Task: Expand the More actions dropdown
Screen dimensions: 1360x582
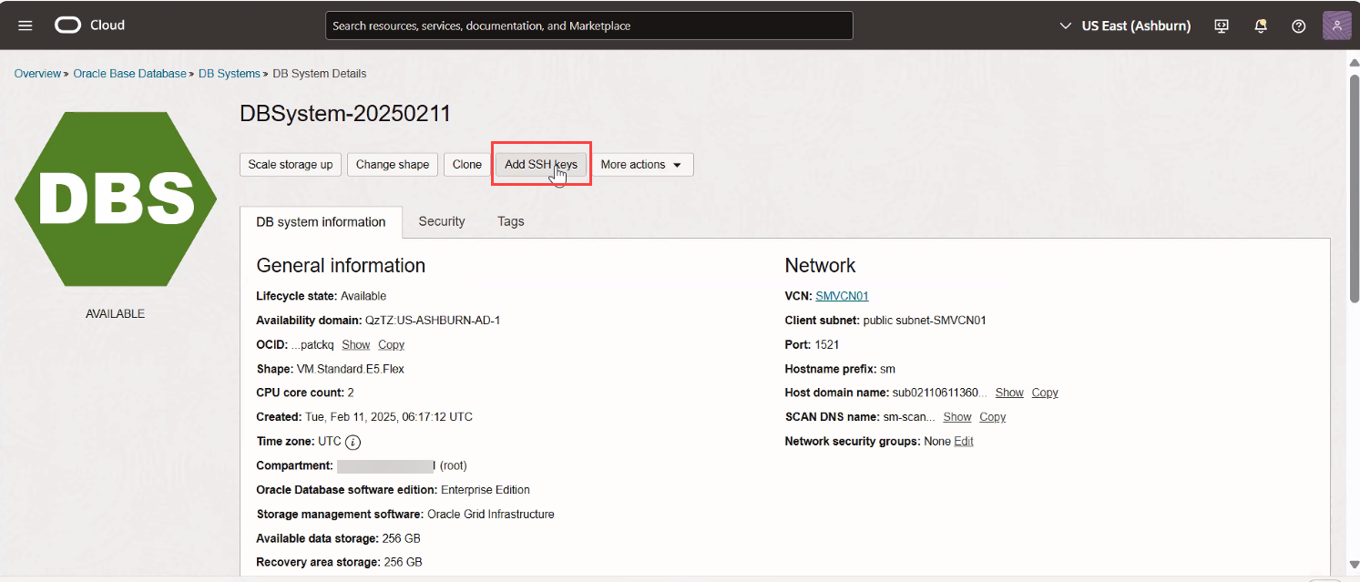Action: click(x=642, y=165)
